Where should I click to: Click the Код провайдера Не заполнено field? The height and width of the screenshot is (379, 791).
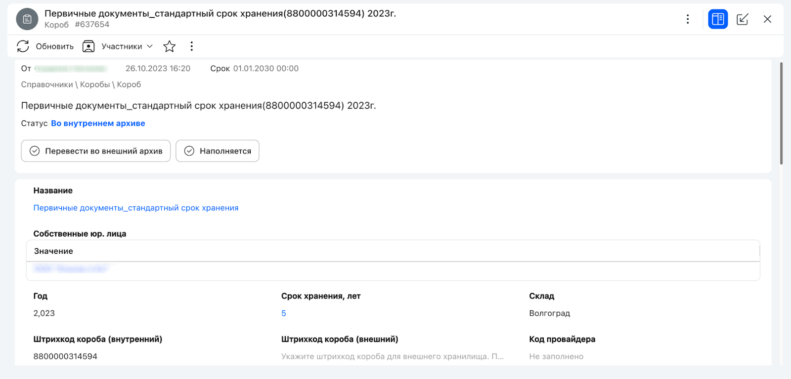tap(556, 356)
